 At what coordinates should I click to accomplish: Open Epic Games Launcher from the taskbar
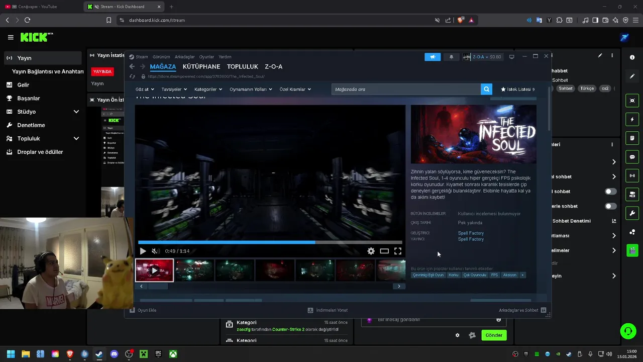[158, 354]
